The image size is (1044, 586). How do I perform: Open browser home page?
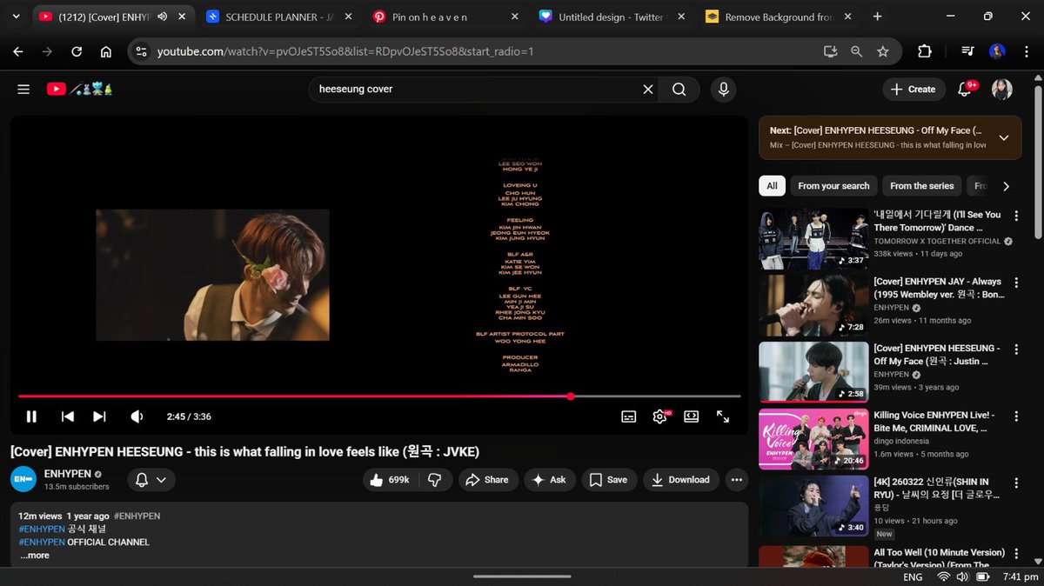(x=106, y=51)
